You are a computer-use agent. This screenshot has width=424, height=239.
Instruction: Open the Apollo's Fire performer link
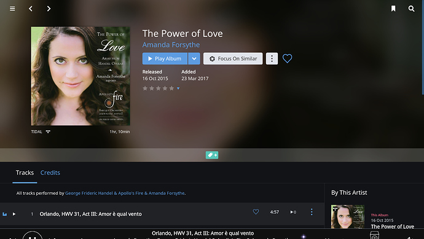[x=131, y=194]
